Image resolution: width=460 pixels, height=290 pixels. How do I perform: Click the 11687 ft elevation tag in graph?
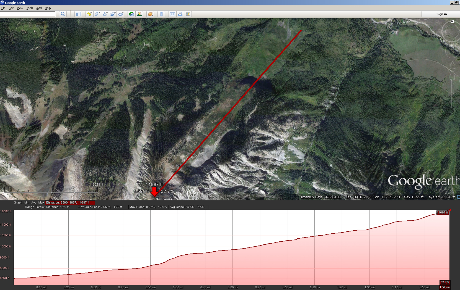tap(442, 212)
